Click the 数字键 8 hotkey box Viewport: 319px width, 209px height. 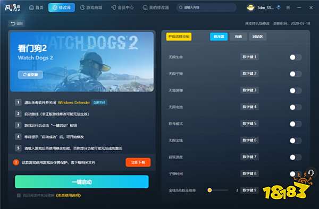coord(249,173)
